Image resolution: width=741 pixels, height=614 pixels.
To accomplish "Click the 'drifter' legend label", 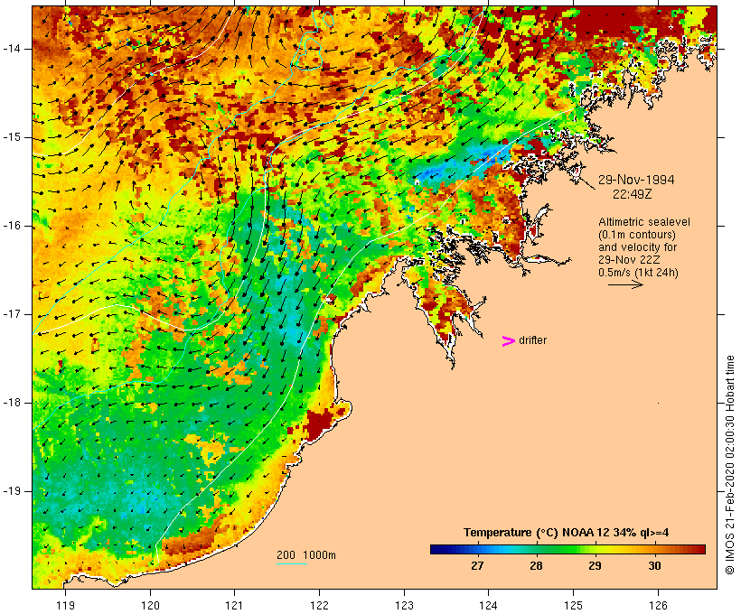I will [532, 340].
